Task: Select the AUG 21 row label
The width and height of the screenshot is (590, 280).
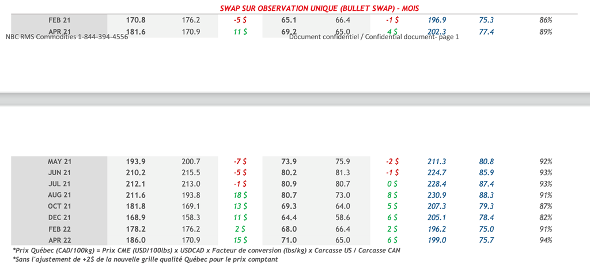Action: (59, 195)
